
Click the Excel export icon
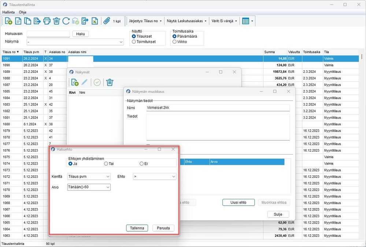click(x=95, y=21)
